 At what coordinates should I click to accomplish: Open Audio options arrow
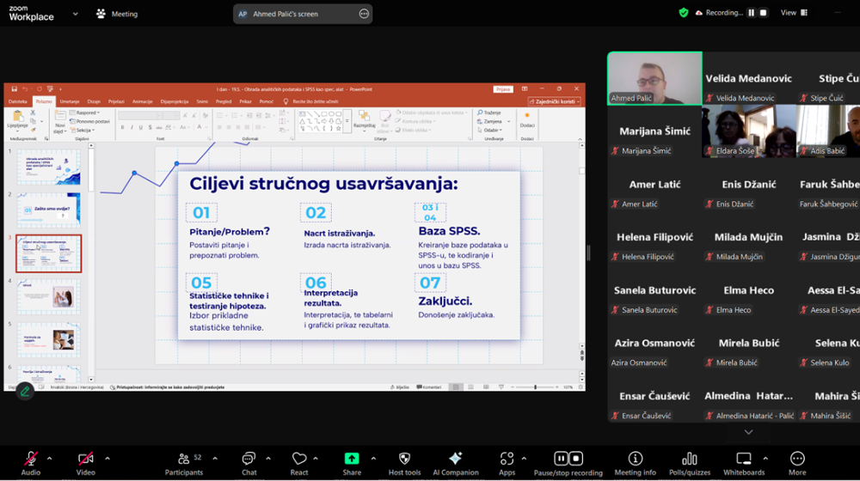coord(49,458)
